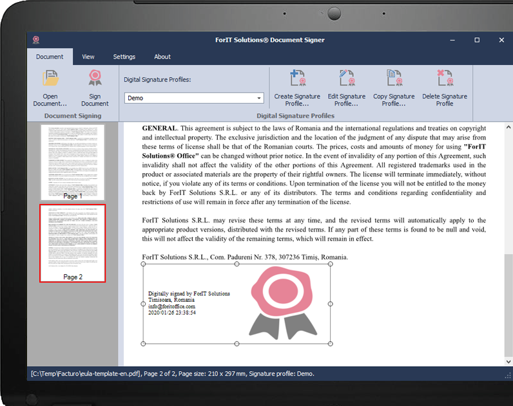Open Document using the folder icon

coord(50,88)
